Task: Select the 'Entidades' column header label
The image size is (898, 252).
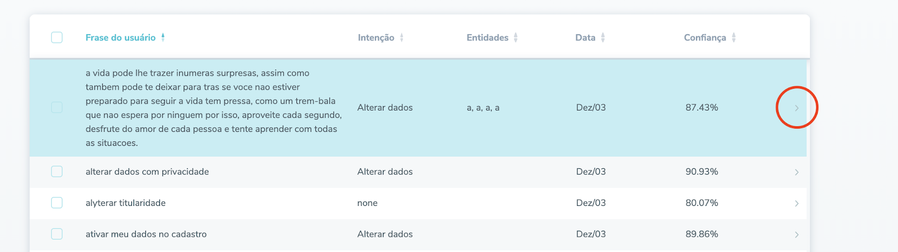Action: point(487,38)
